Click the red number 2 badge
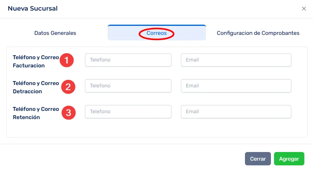 click(68, 87)
